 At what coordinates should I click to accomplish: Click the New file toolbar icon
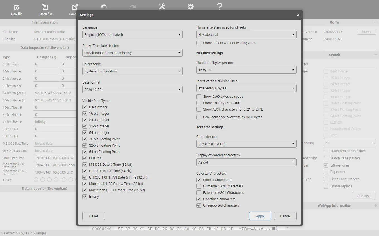click(x=17, y=7)
